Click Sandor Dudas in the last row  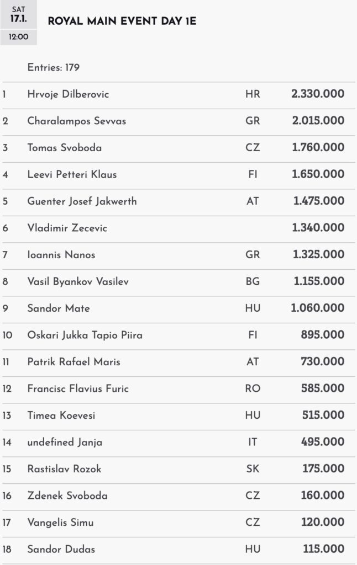pyautogui.click(x=61, y=549)
